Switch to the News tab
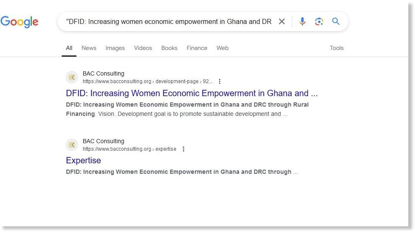 tap(89, 48)
